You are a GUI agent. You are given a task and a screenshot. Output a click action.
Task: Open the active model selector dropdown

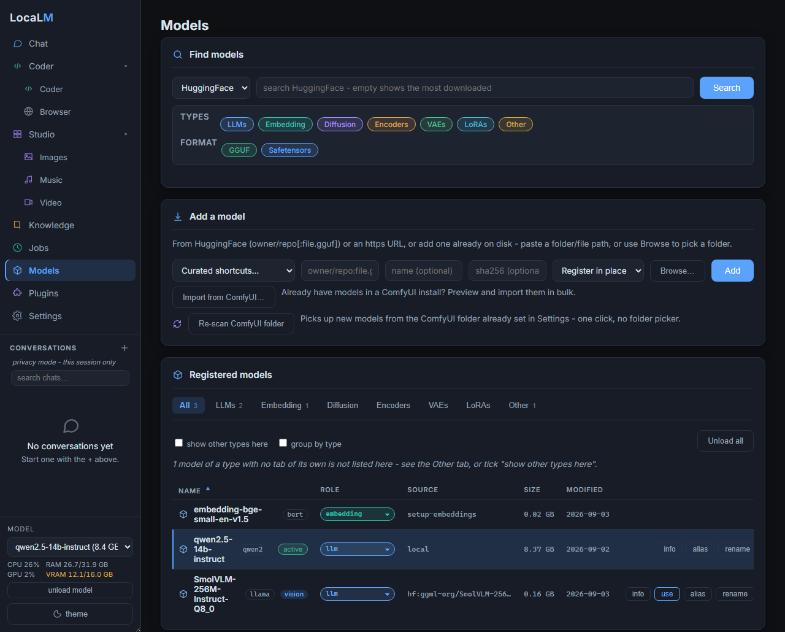coord(70,547)
